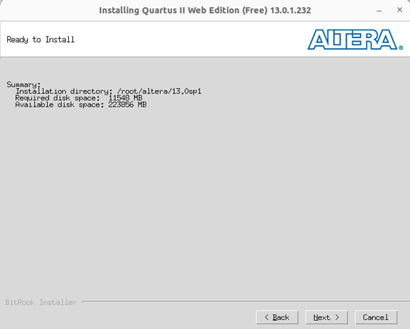The width and height of the screenshot is (410, 329).
Task: Click the installer window title text
Action: point(205,11)
